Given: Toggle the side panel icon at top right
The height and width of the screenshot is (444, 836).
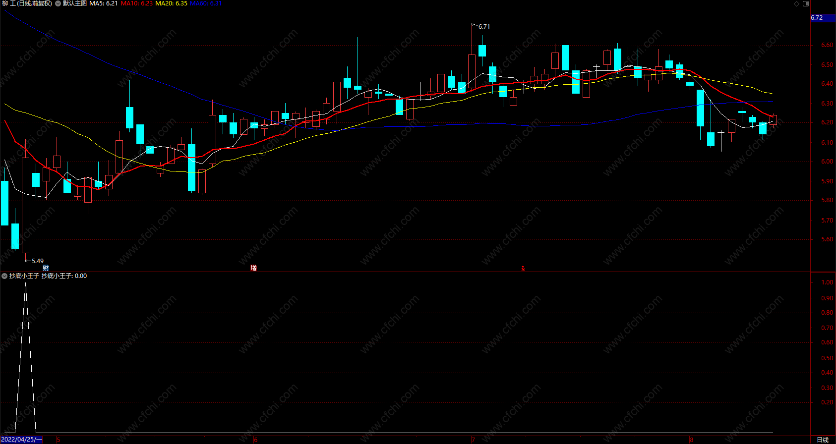Looking at the screenshot, I should point(806,3).
